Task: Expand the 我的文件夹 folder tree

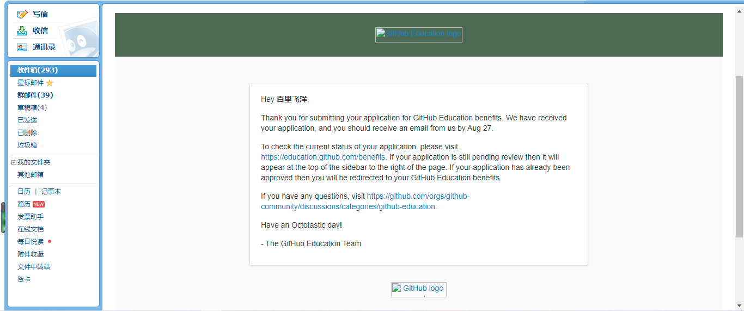Action: click(14, 162)
